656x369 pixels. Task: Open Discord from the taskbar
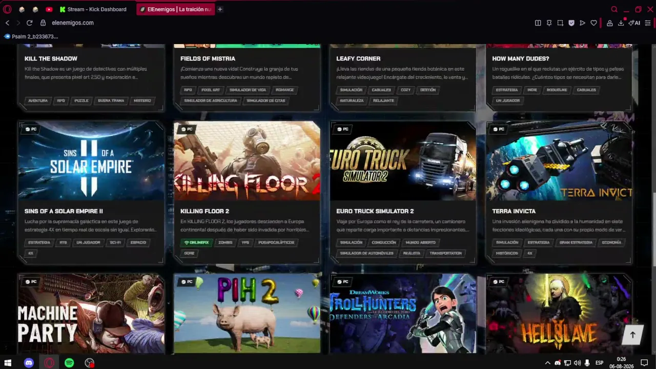pos(29,363)
